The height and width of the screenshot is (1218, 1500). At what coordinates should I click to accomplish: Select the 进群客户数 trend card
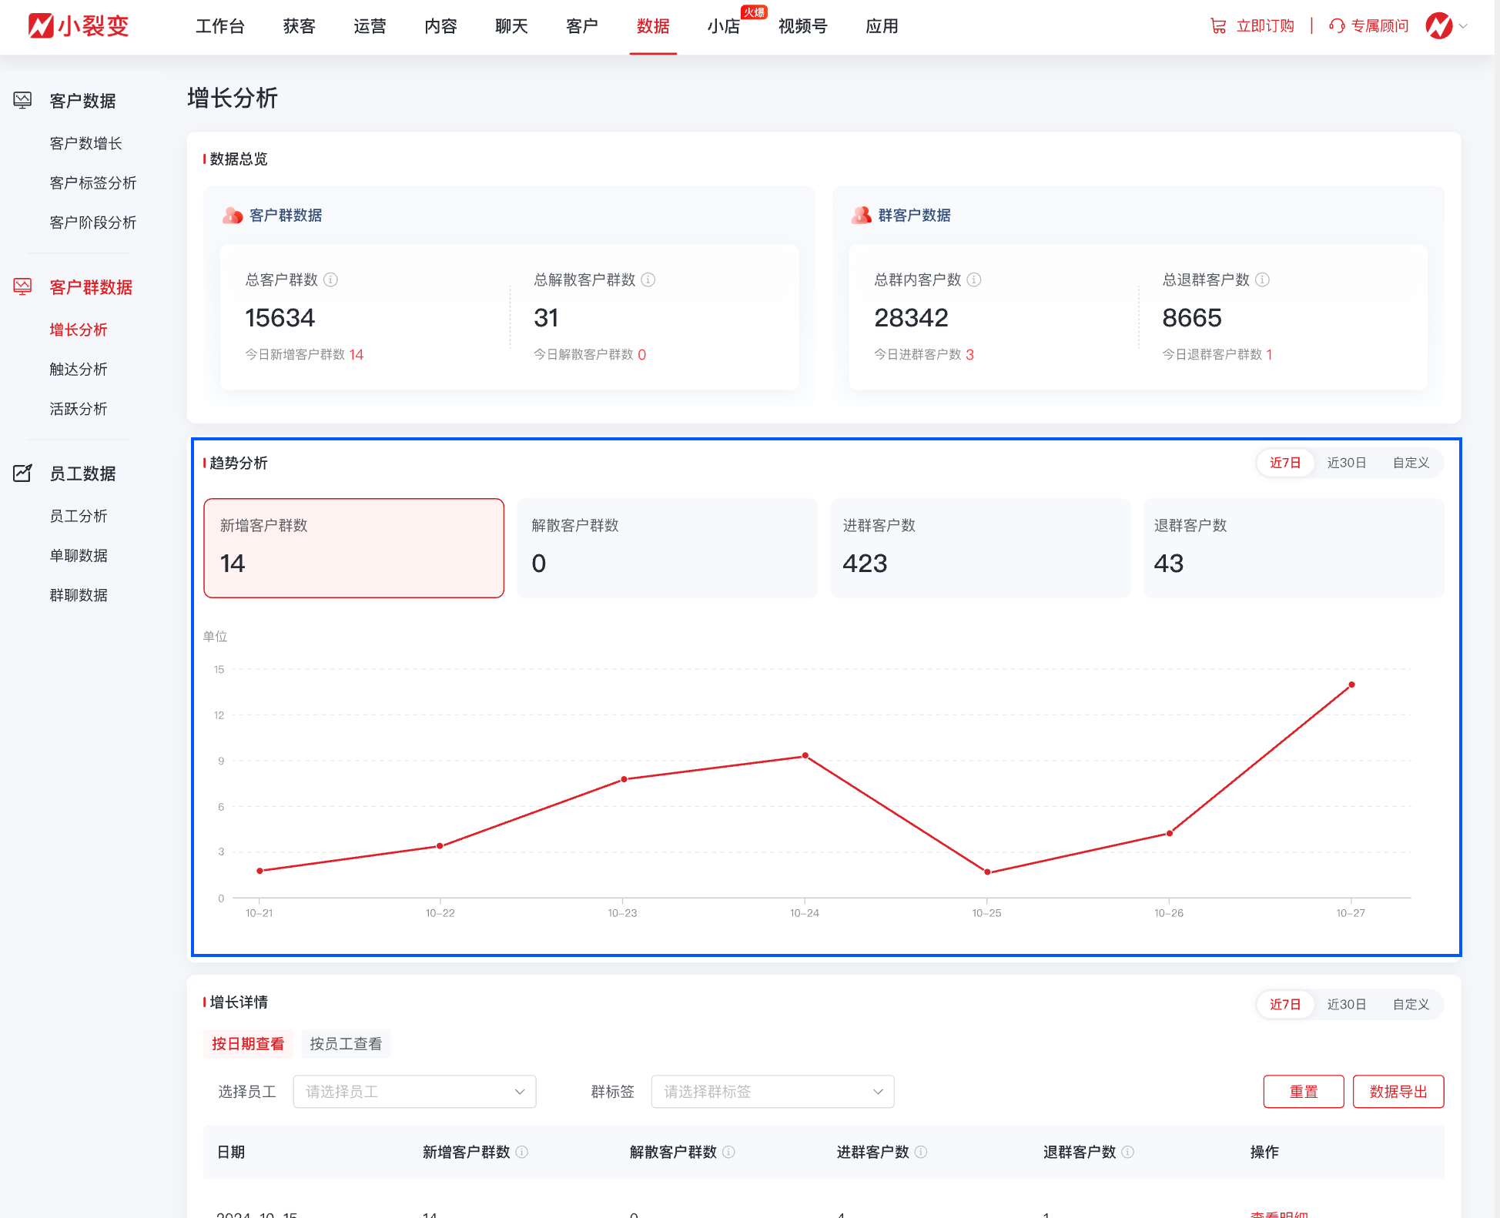tap(980, 548)
